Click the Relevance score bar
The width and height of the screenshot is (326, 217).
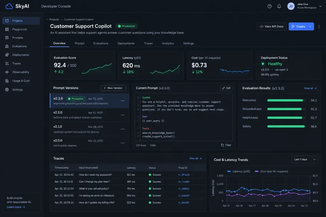[x=286, y=100]
